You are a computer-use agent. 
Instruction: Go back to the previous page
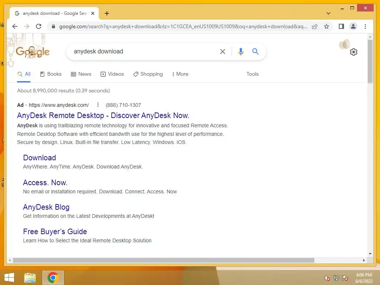tap(15, 26)
